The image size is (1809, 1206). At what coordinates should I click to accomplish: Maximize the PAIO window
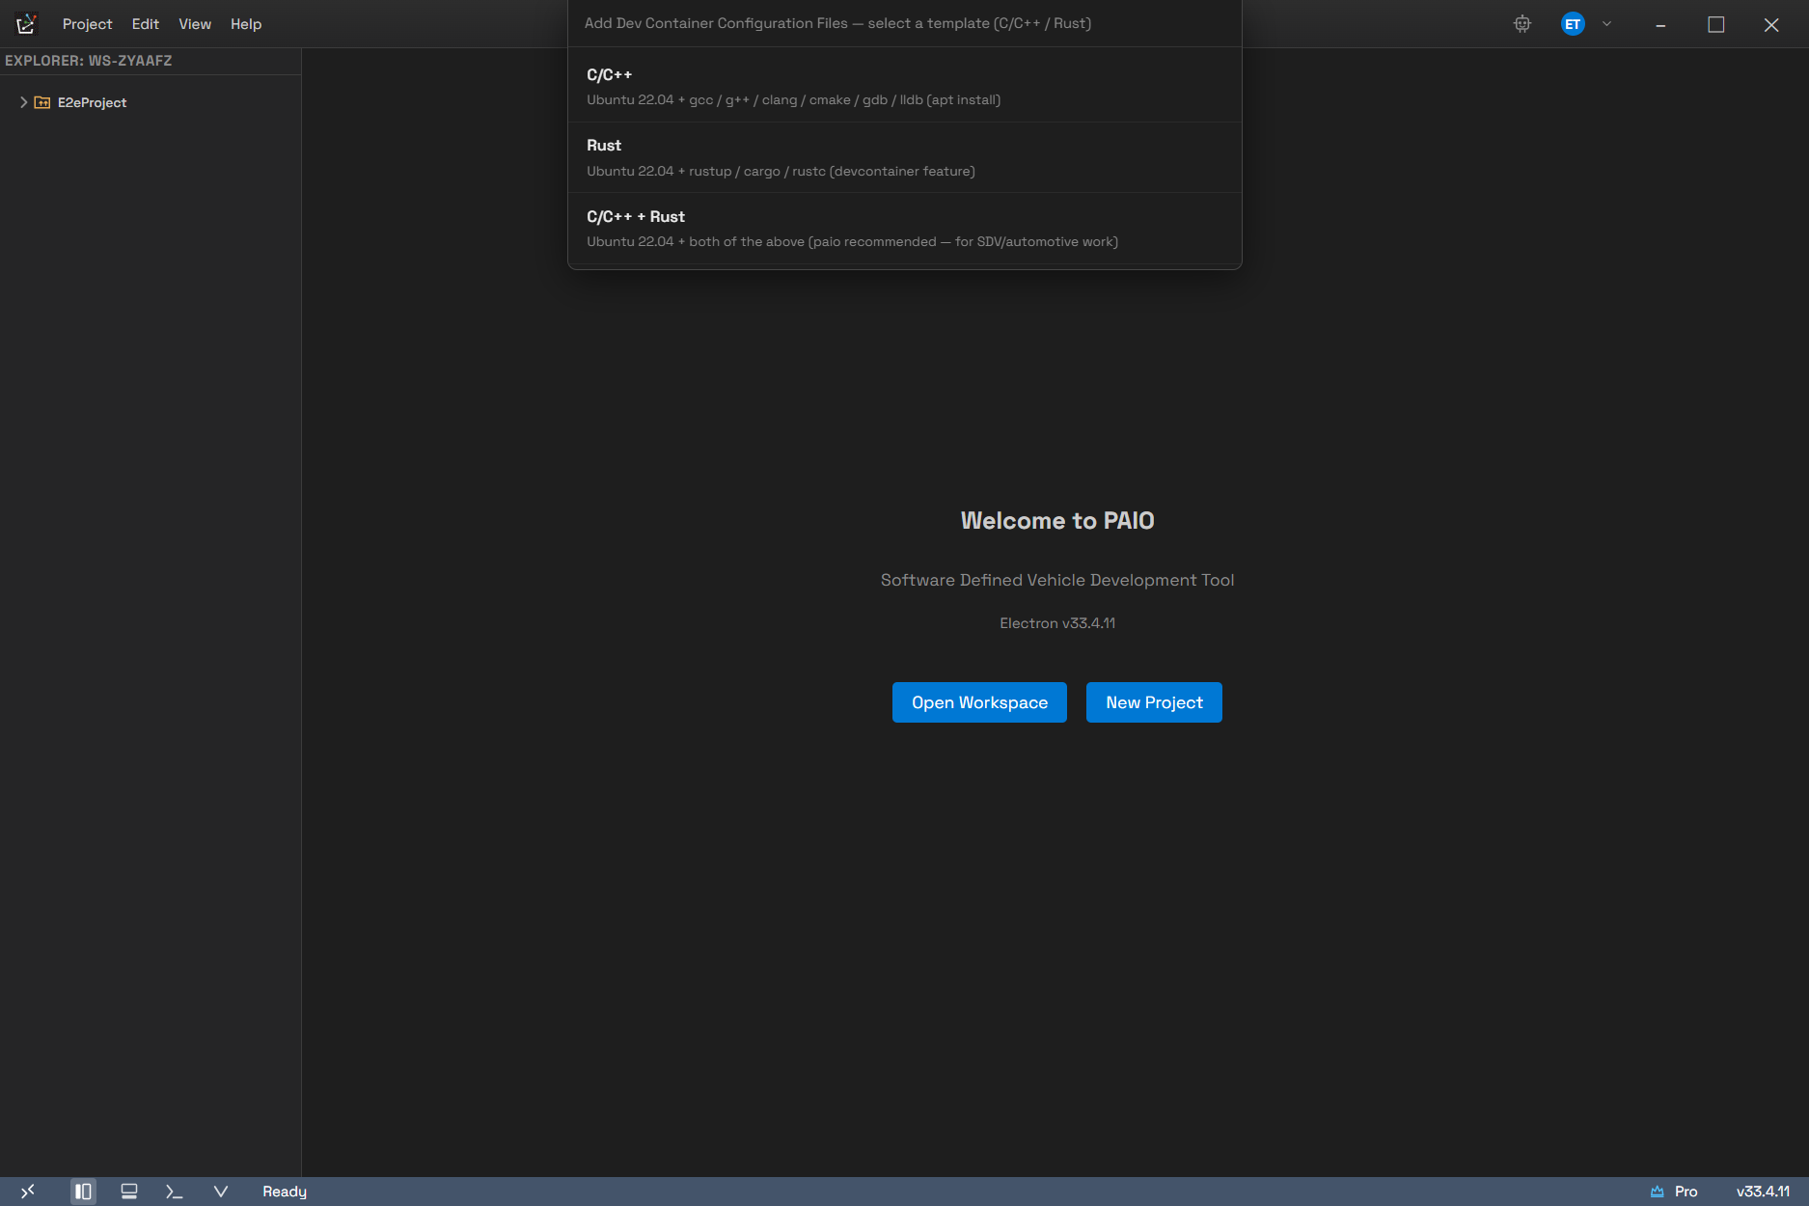coord(1716,24)
